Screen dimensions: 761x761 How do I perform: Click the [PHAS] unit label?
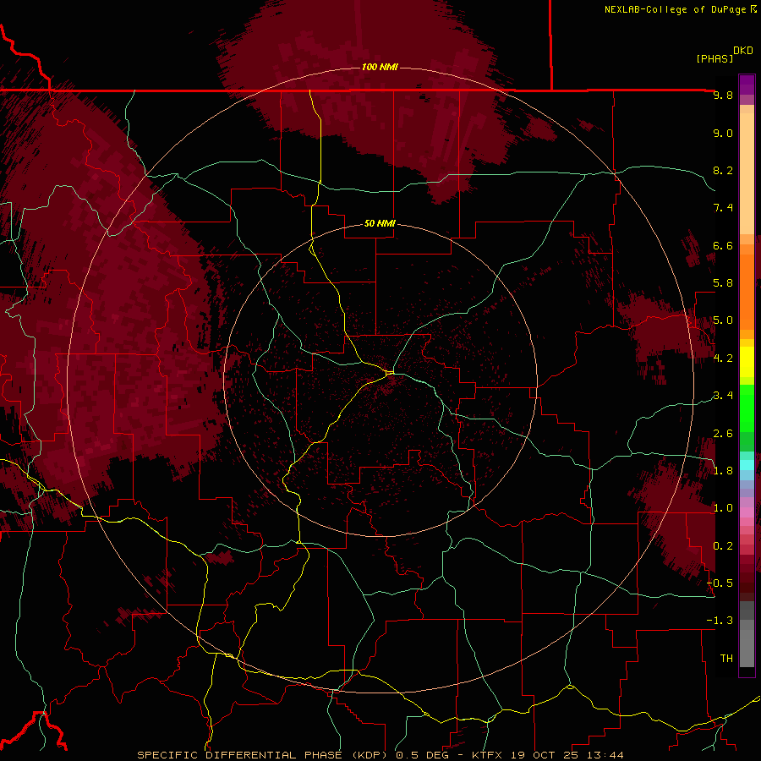714,58
